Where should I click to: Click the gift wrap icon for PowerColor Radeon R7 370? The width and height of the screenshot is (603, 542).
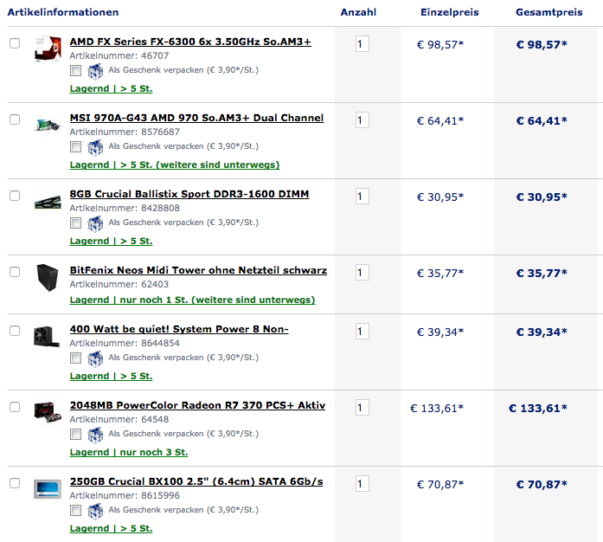click(95, 435)
